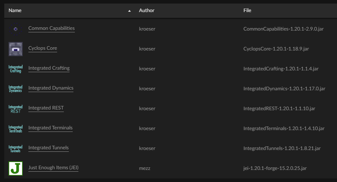Click the Cyclops Core mod icon

(15, 49)
